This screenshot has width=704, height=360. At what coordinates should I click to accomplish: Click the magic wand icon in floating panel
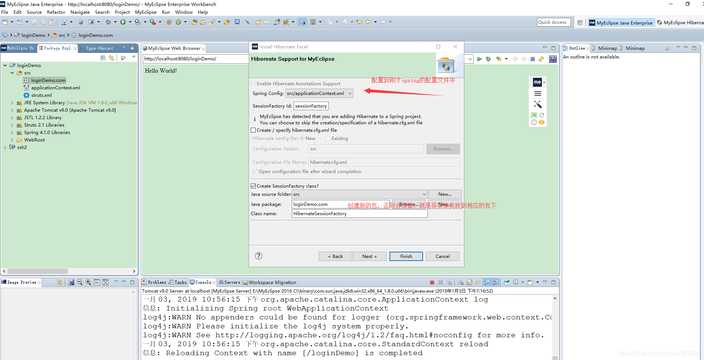click(x=537, y=104)
